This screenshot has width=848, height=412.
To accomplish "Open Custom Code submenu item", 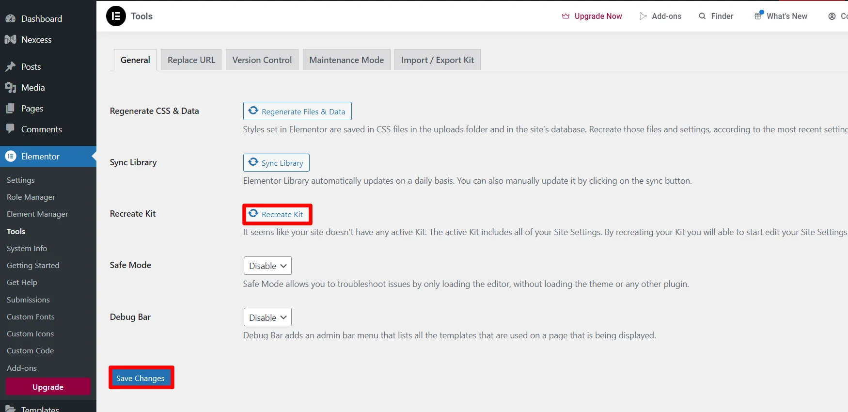I will [x=30, y=350].
